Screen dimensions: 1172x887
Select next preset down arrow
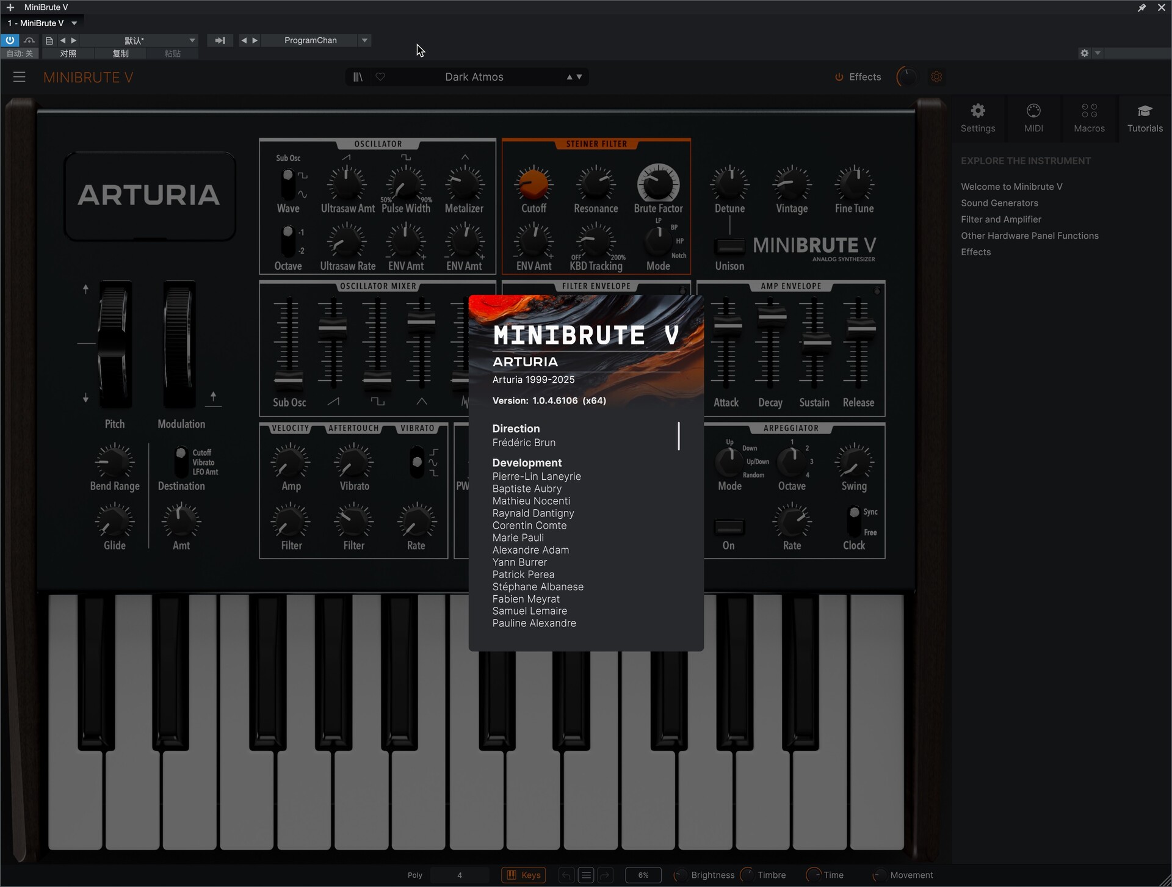click(579, 77)
